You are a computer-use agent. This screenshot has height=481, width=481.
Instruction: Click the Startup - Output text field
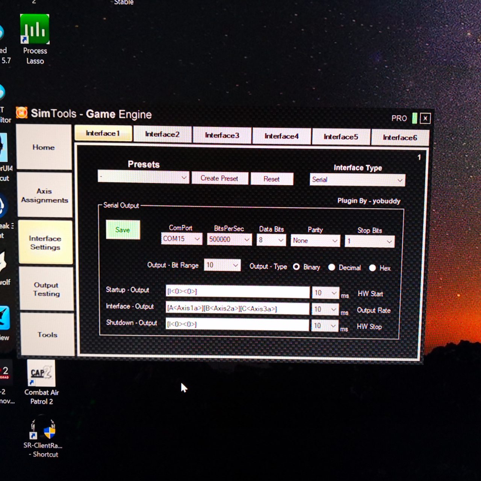[x=237, y=292]
